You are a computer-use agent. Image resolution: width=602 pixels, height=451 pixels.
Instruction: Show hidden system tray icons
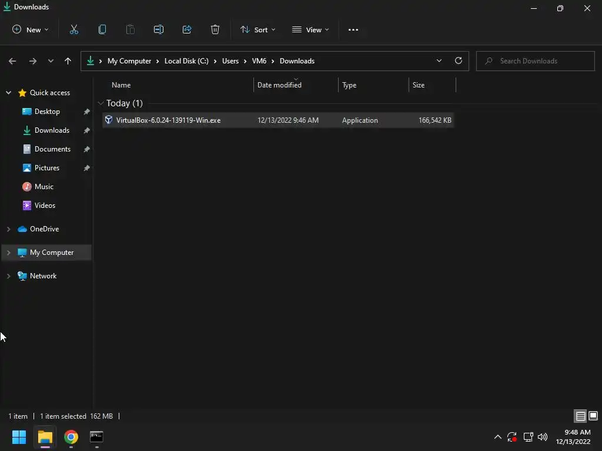coord(497,437)
